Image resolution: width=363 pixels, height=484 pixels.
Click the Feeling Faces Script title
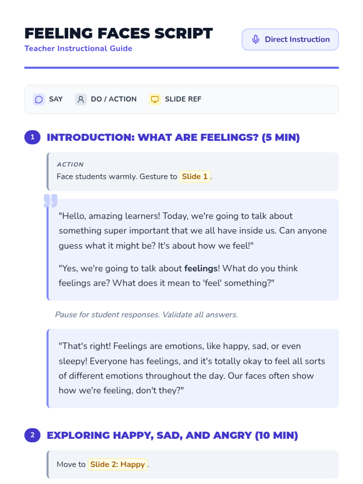(x=119, y=33)
